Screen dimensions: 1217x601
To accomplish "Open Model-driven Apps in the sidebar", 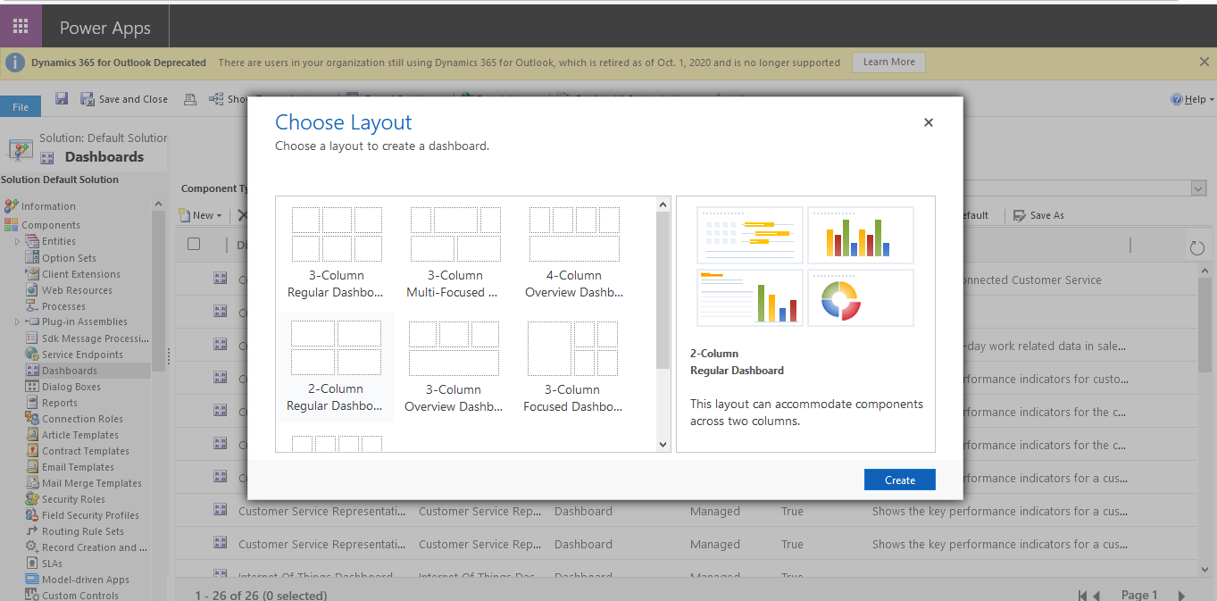I will pyautogui.click(x=85, y=579).
